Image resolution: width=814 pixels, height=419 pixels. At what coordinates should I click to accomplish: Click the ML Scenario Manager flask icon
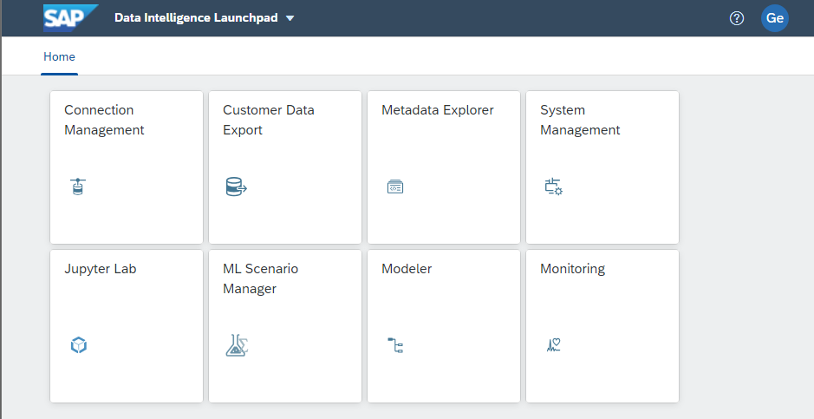237,345
